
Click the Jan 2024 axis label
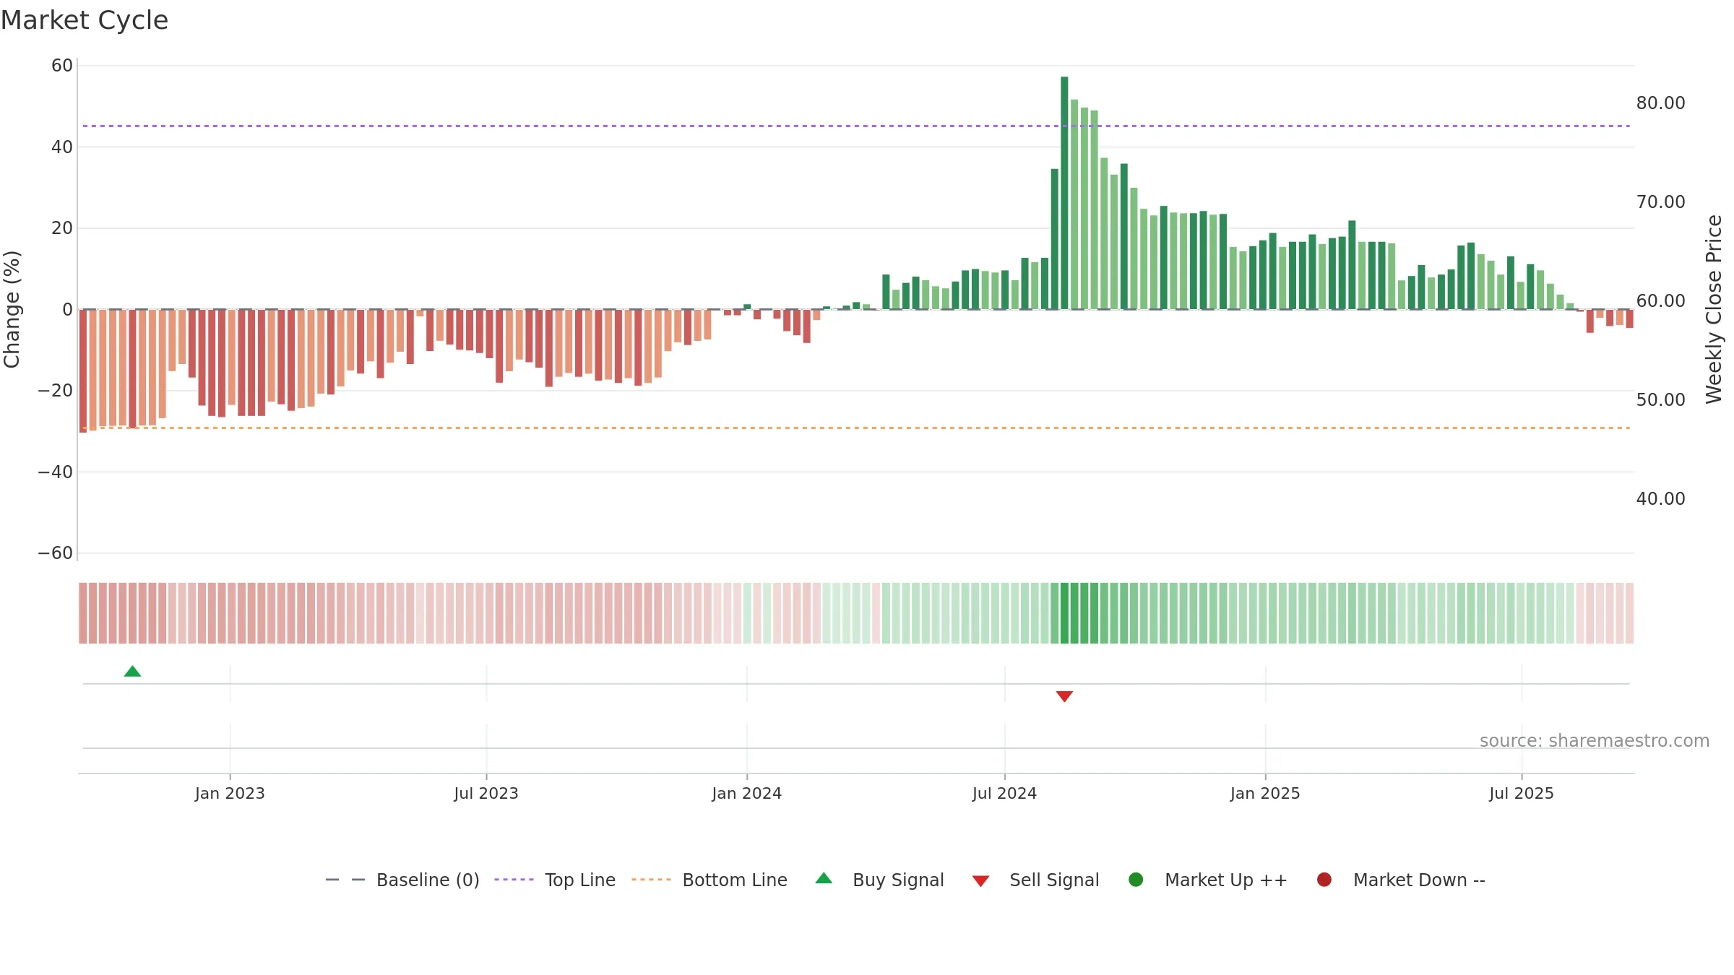click(x=747, y=794)
